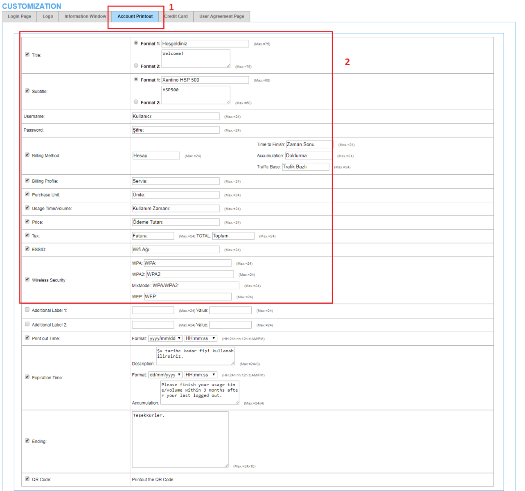Switch to the Logo tab
Image resolution: width=525 pixels, height=491 pixels.
(x=48, y=16)
